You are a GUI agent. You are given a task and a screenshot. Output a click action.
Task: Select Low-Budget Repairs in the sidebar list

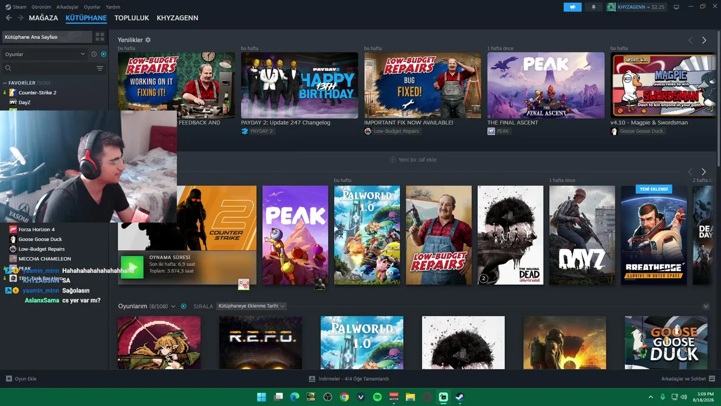(x=42, y=249)
